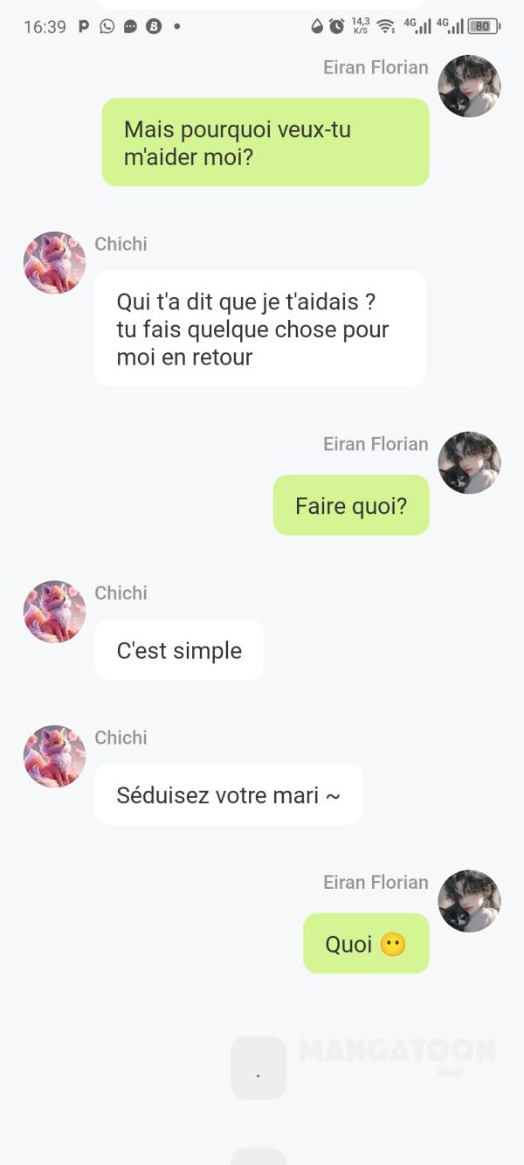Tap Eiran Florian's avatar beside "Faire quoi?"
The image size is (524, 1165).
coord(469,463)
